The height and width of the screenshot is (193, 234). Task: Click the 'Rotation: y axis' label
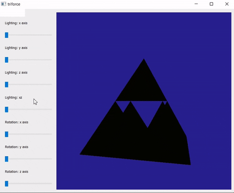pyautogui.click(x=17, y=147)
